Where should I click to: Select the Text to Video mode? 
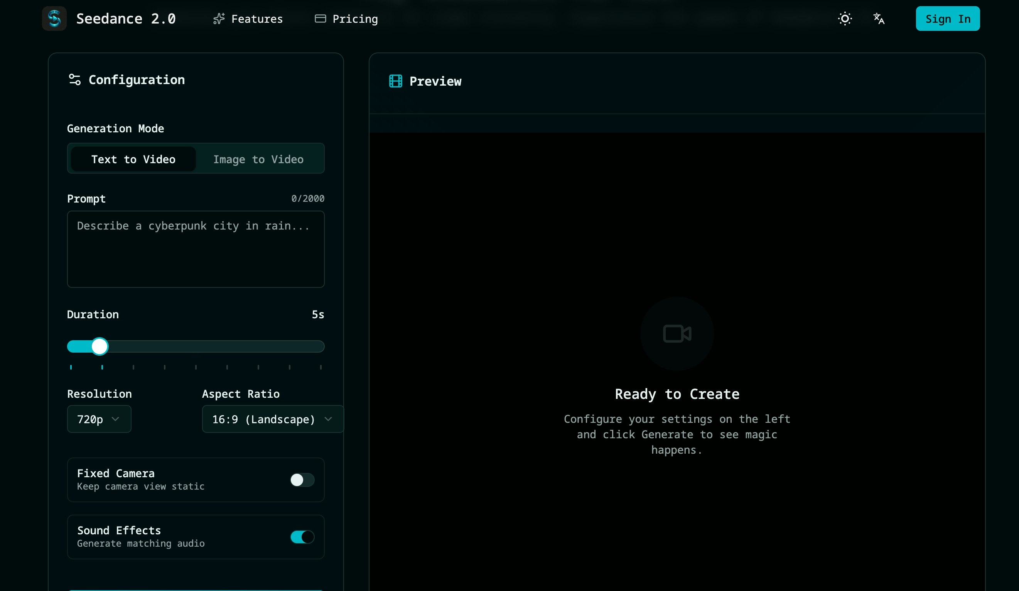click(x=133, y=159)
